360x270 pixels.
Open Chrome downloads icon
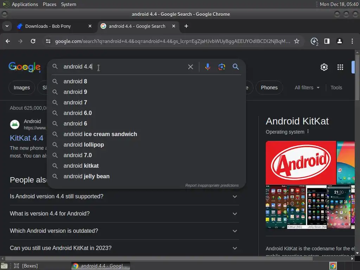click(314, 41)
